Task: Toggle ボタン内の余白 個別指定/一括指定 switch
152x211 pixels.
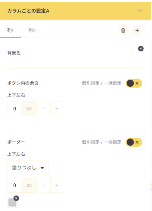Action: [134, 83]
